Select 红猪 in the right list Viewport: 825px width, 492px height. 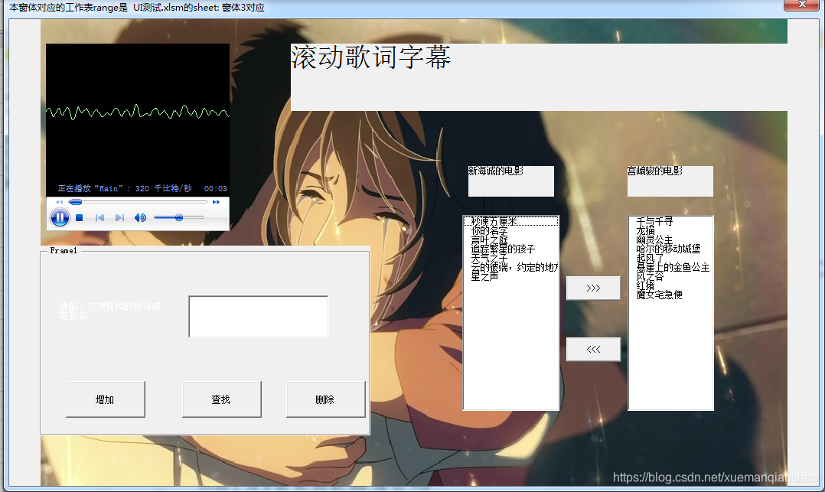[x=671, y=285]
